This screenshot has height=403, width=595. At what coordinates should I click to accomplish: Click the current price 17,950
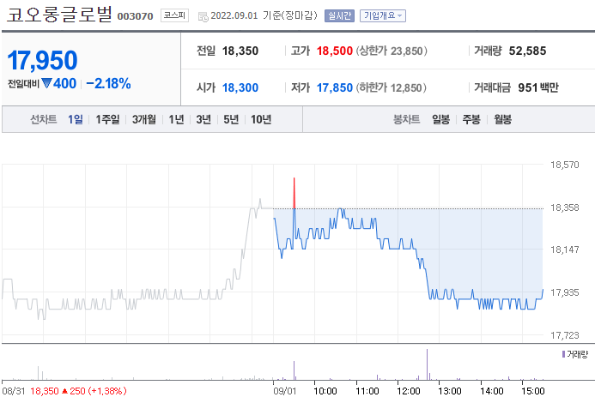point(43,60)
